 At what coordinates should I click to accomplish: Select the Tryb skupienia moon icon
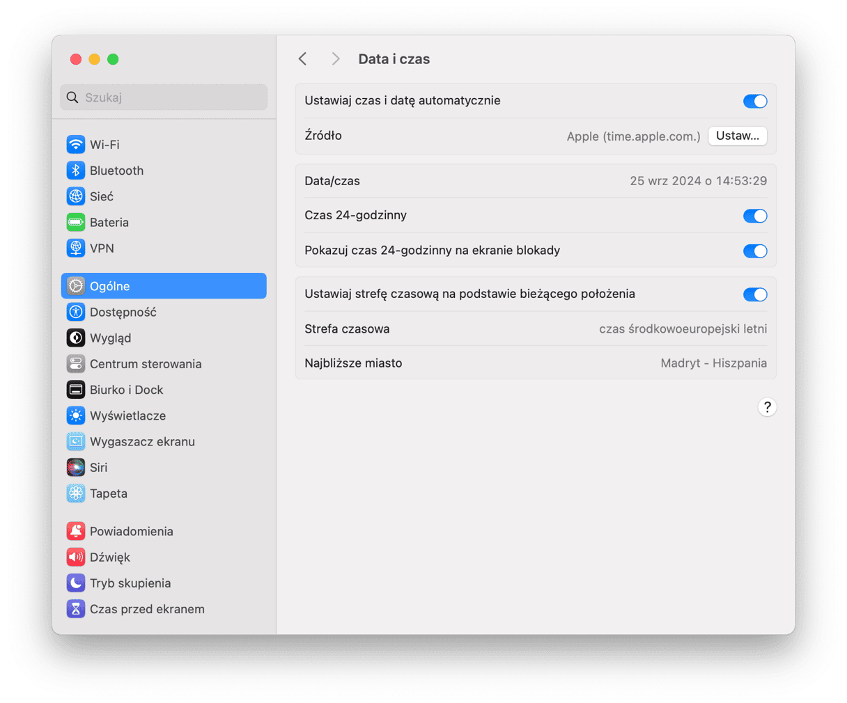76,583
